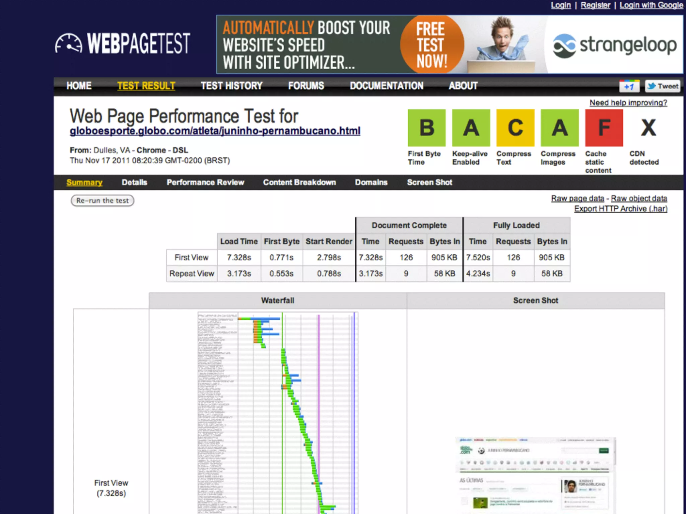Open the Performance Review tab
Image resolution: width=686 pixels, height=514 pixels.
click(205, 182)
